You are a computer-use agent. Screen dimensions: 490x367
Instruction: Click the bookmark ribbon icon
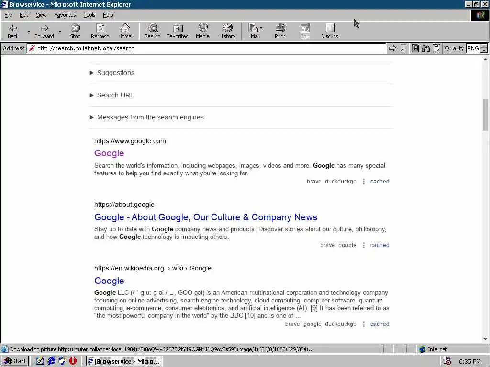[403, 48]
